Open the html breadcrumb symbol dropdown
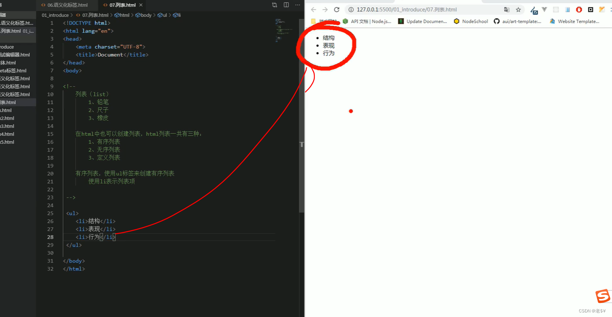This screenshot has width=612, height=317. click(x=122, y=15)
